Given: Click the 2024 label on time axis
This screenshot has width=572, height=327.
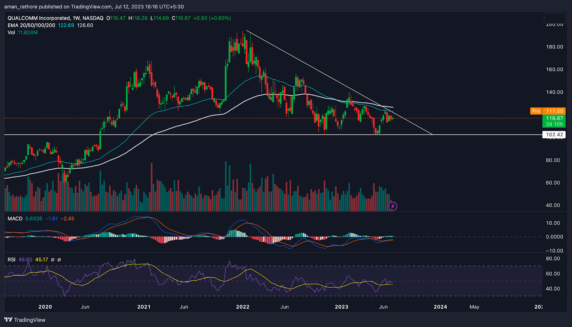Looking at the screenshot, I should pos(440,307).
